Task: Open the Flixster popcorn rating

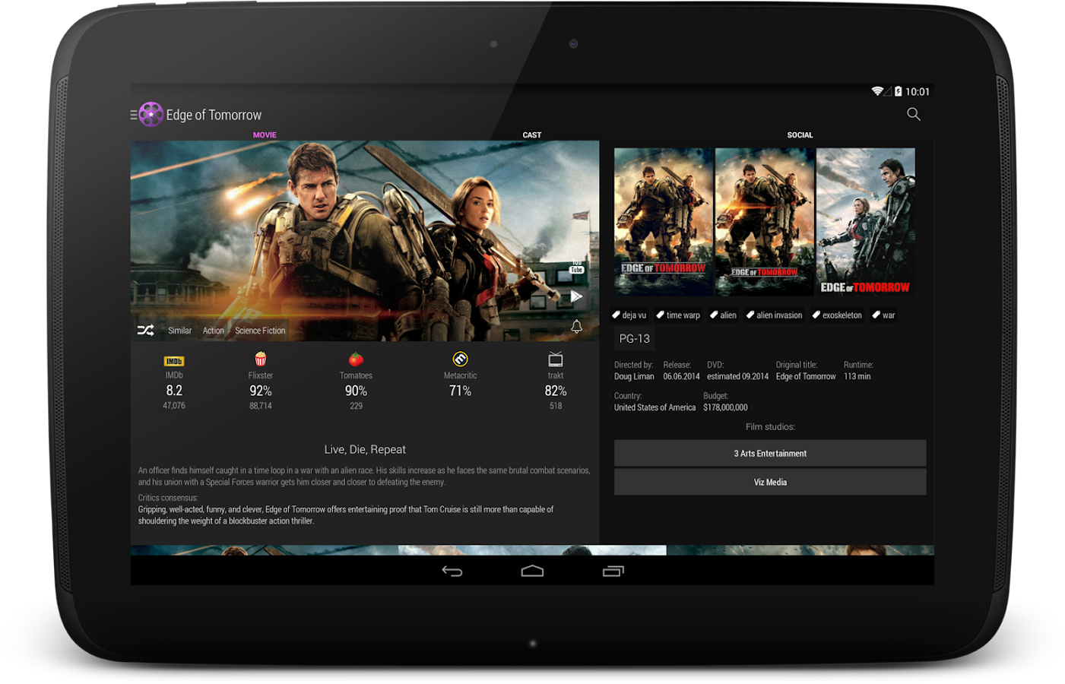Action: pyautogui.click(x=261, y=359)
